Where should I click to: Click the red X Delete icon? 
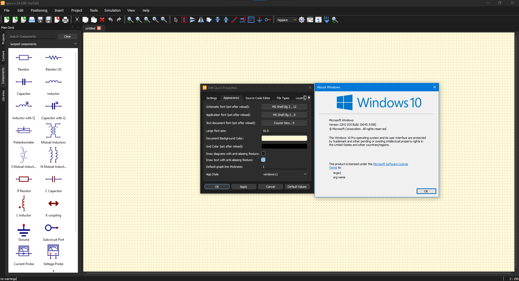click(x=102, y=20)
